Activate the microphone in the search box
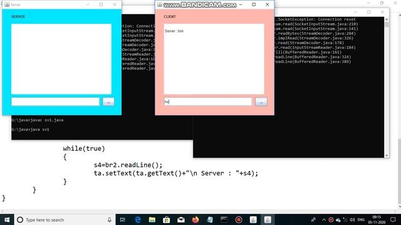401x225 pixels. point(110,219)
